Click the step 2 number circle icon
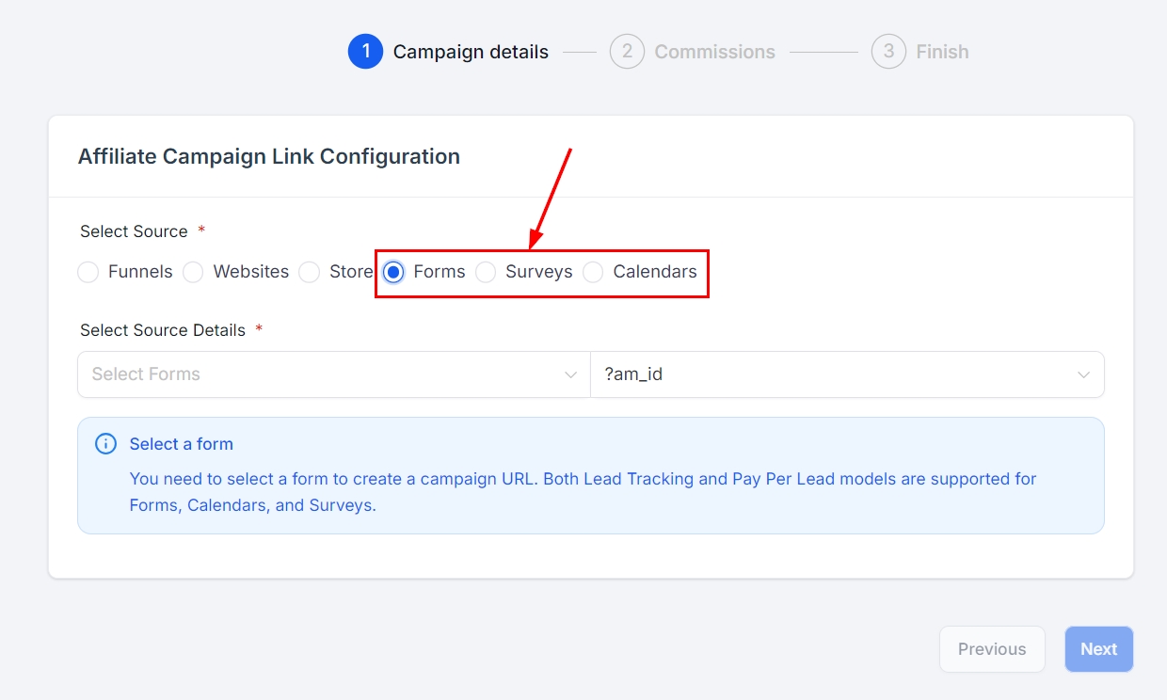The width and height of the screenshot is (1167, 700). tap(627, 52)
